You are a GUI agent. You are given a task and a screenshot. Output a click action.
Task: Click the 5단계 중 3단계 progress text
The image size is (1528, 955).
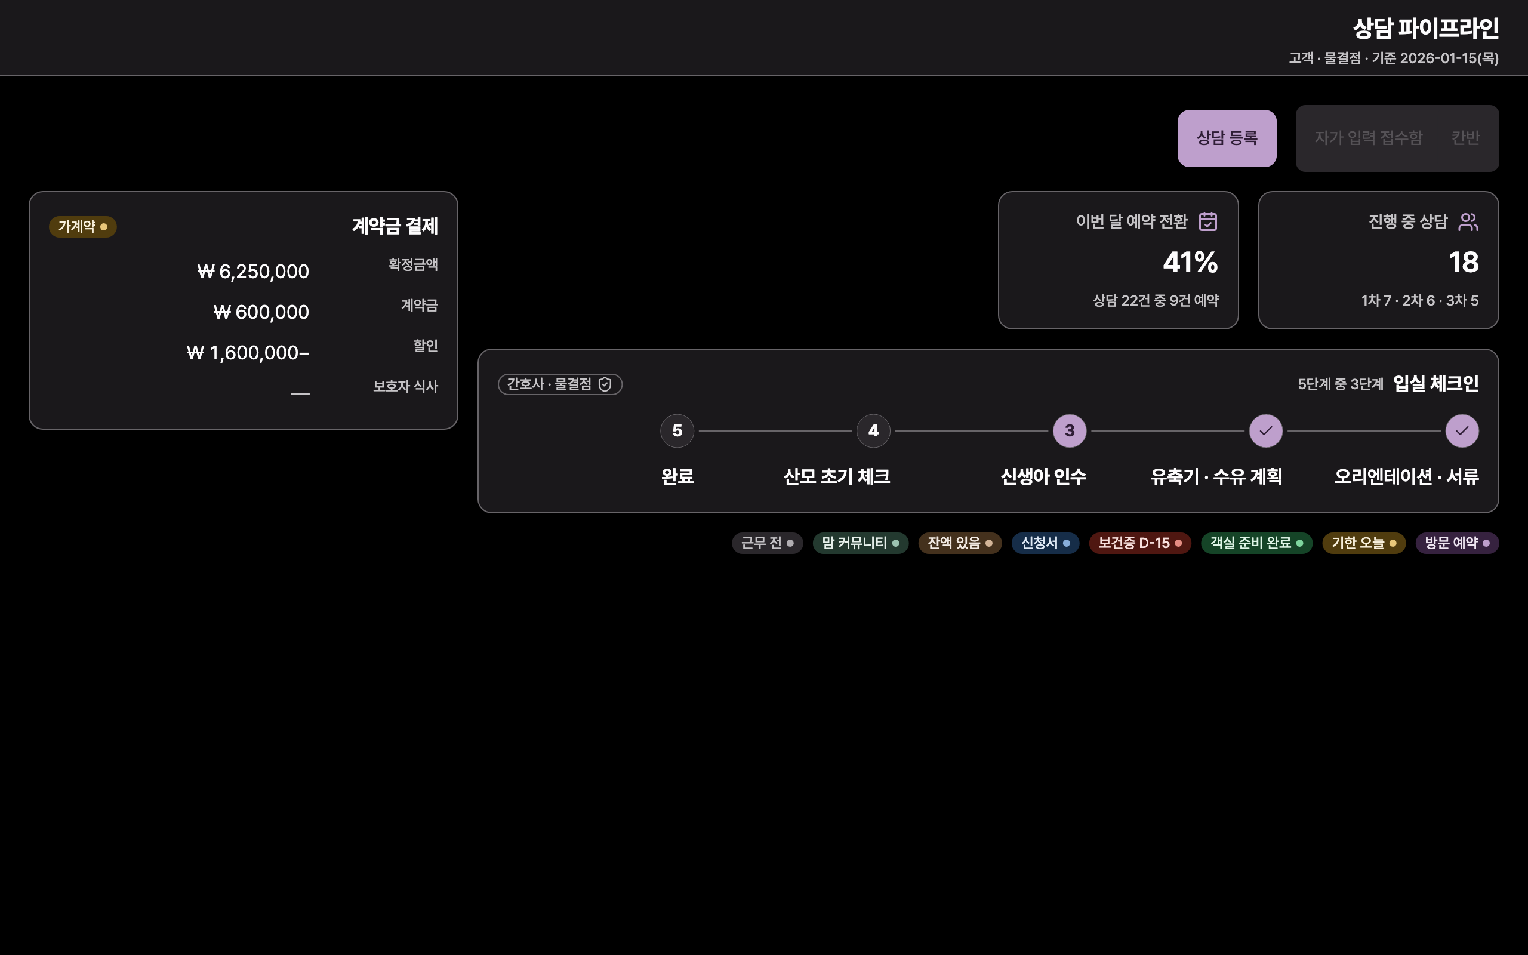click(1341, 384)
